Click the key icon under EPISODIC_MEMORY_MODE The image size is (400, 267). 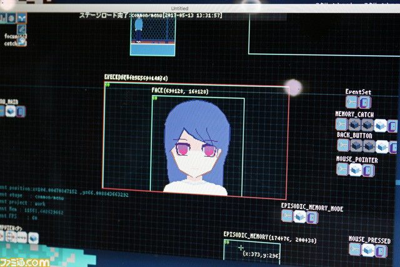click(287, 216)
